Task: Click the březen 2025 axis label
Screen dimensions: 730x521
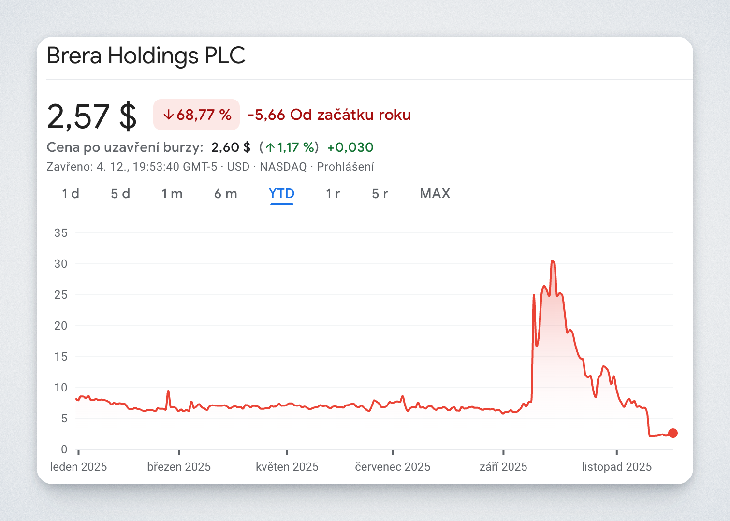Action: coord(179,467)
